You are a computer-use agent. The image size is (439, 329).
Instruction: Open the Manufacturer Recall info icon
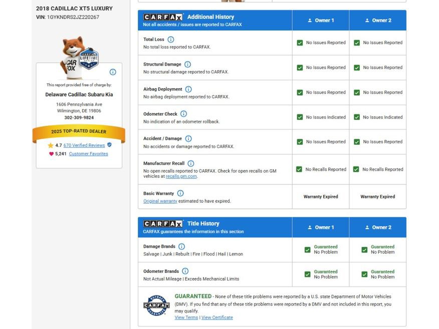(x=190, y=163)
